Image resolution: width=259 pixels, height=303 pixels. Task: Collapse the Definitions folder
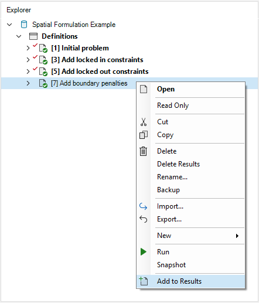pos(19,36)
